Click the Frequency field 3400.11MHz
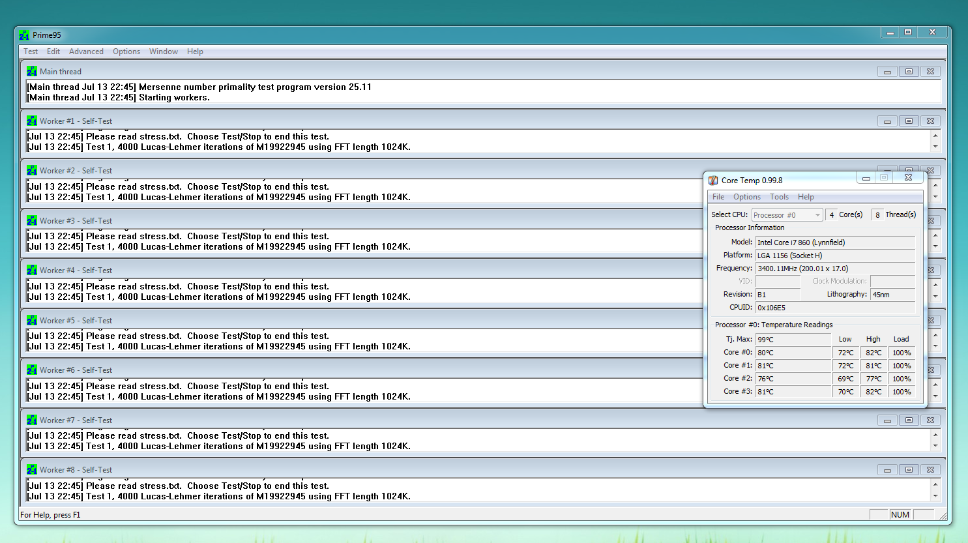The width and height of the screenshot is (968, 543). (x=835, y=269)
